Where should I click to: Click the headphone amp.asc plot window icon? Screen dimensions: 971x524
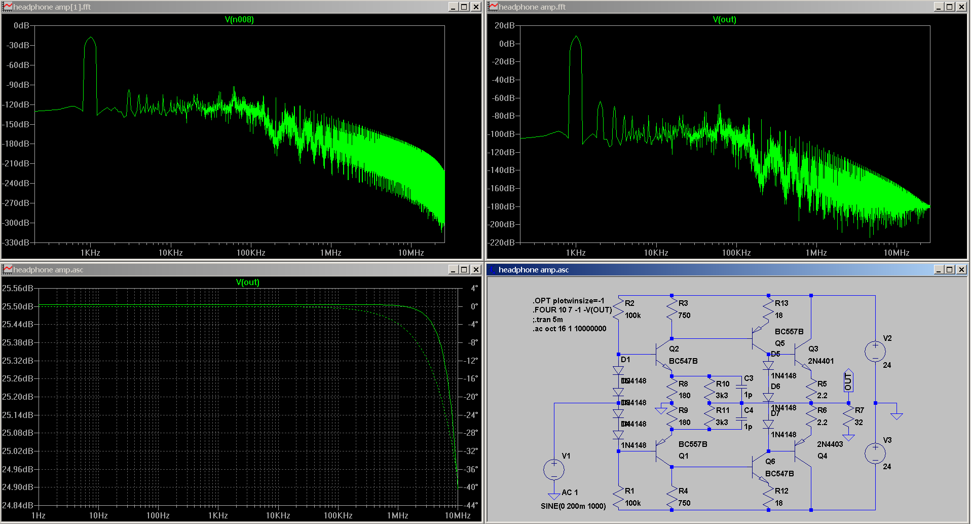(x=7, y=269)
